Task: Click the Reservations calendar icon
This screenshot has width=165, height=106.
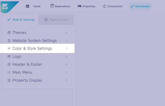Action: 52,6
